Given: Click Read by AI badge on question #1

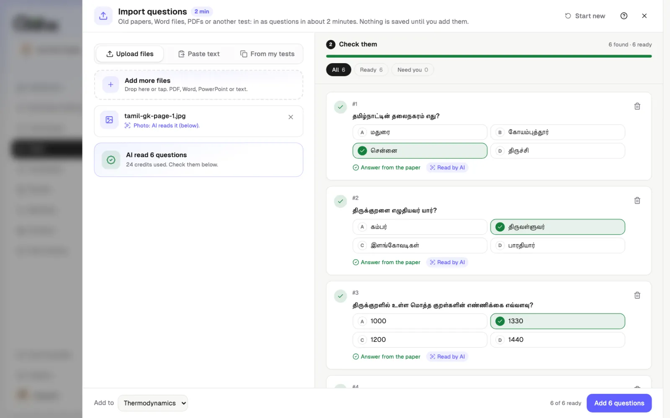Looking at the screenshot, I should point(447,168).
